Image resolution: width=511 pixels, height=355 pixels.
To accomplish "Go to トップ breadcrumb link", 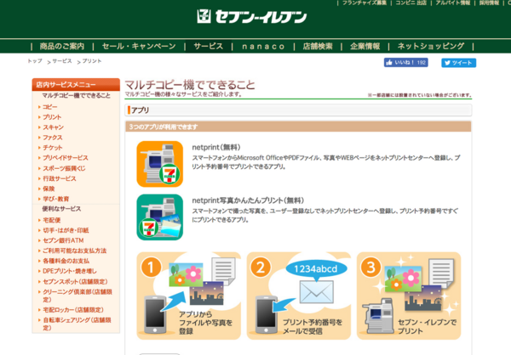I will tap(35, 61).
